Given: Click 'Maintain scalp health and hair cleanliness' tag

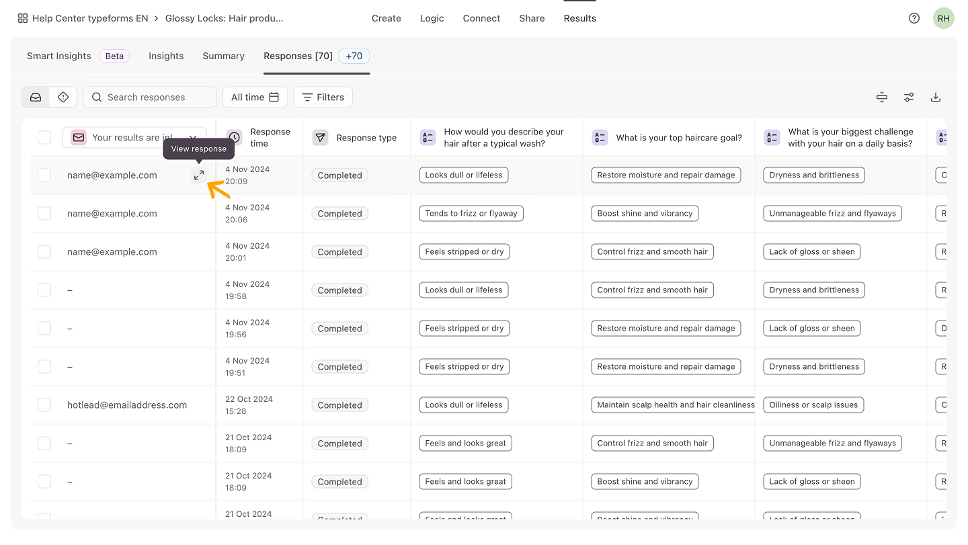Looking at the screenshot, I should [674, 405].
